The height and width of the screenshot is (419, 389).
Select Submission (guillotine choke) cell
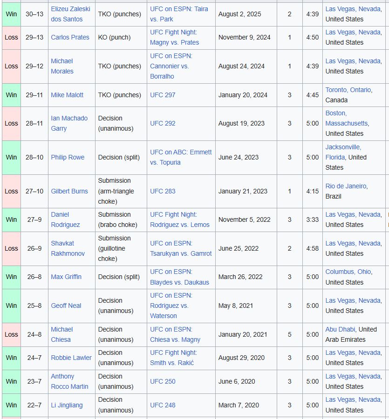[x=121, y=248]
